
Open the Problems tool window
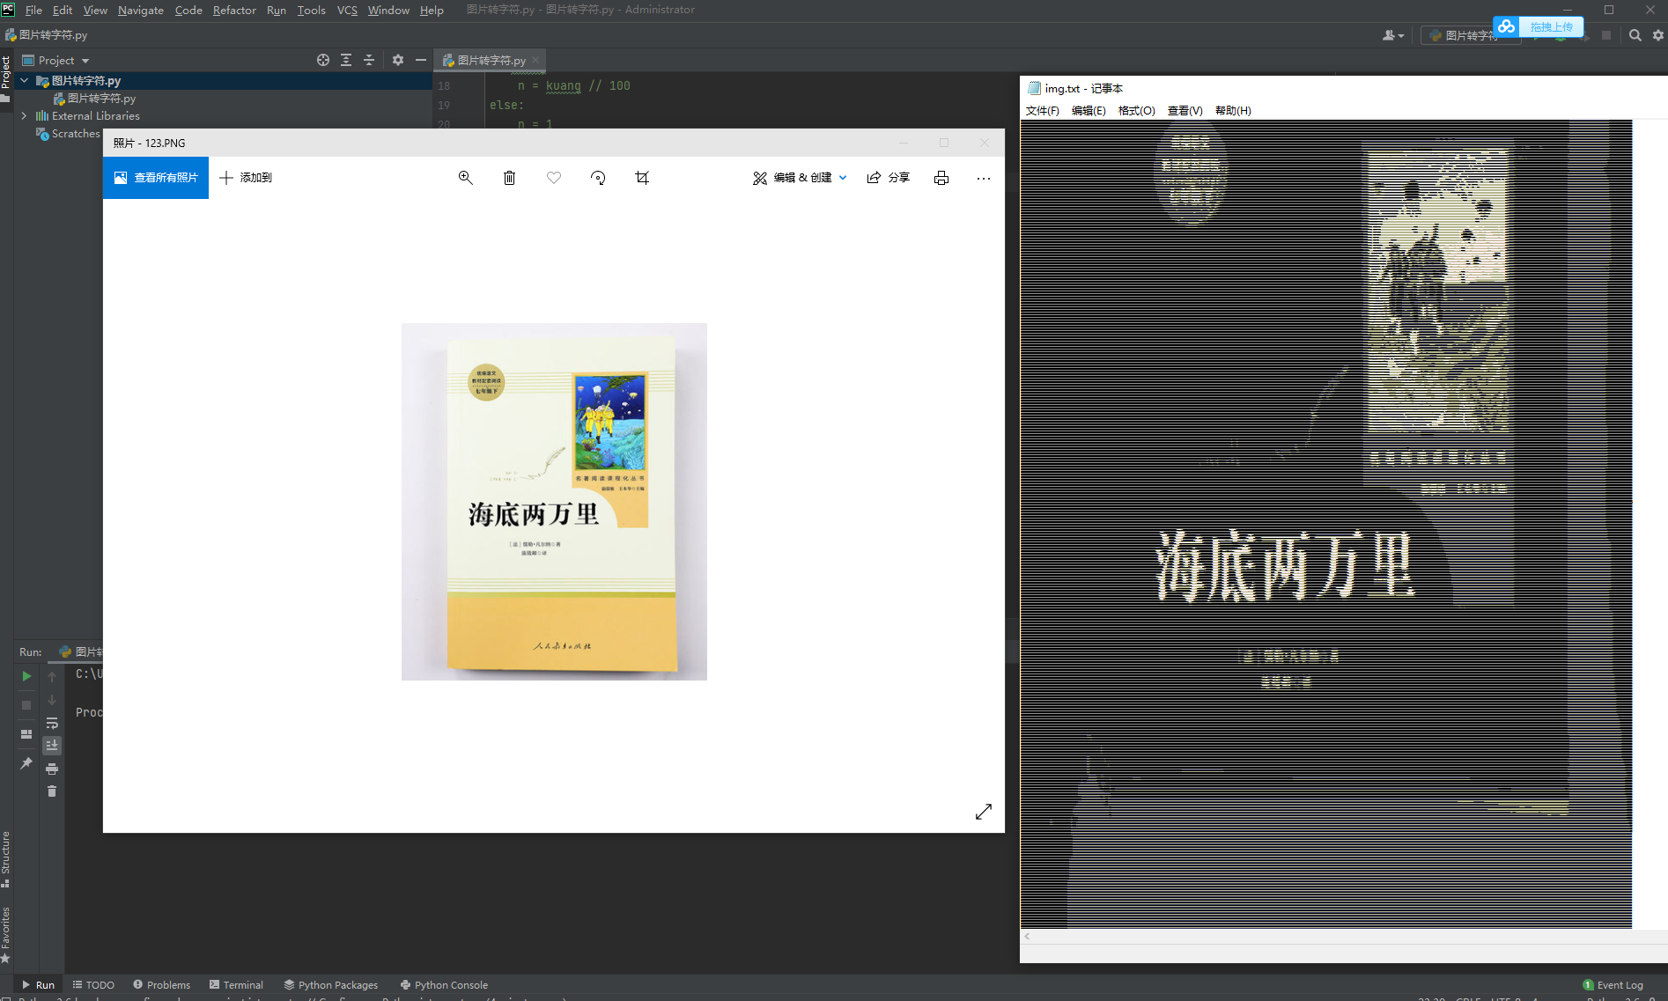(161, 984)
